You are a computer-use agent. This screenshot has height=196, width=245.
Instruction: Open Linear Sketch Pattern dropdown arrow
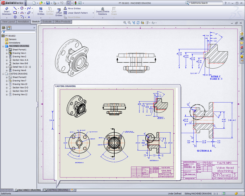coord(93,13)
